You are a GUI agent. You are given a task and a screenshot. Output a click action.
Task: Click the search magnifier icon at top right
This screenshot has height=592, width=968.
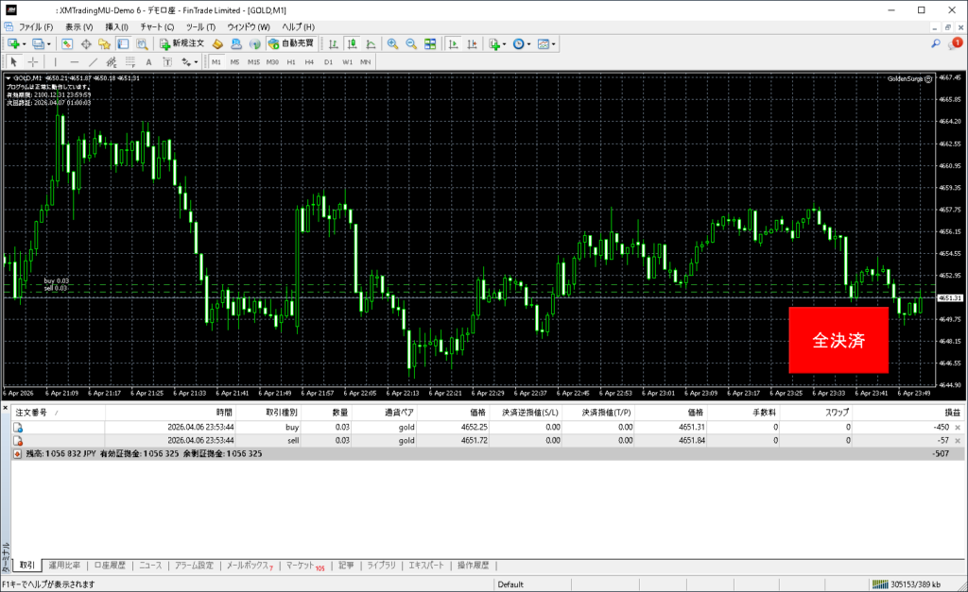(935, 43)
